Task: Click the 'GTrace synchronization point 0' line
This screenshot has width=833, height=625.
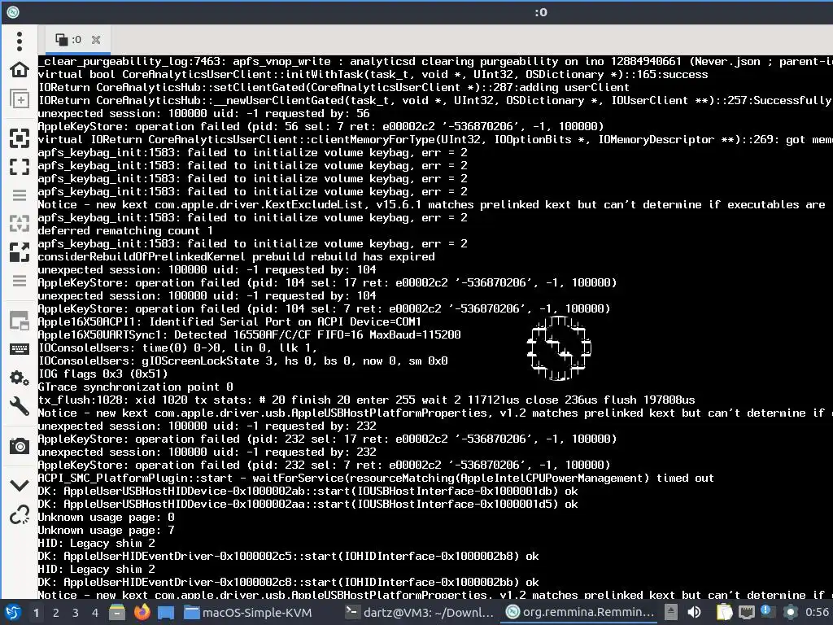Action: pos(136,387)
